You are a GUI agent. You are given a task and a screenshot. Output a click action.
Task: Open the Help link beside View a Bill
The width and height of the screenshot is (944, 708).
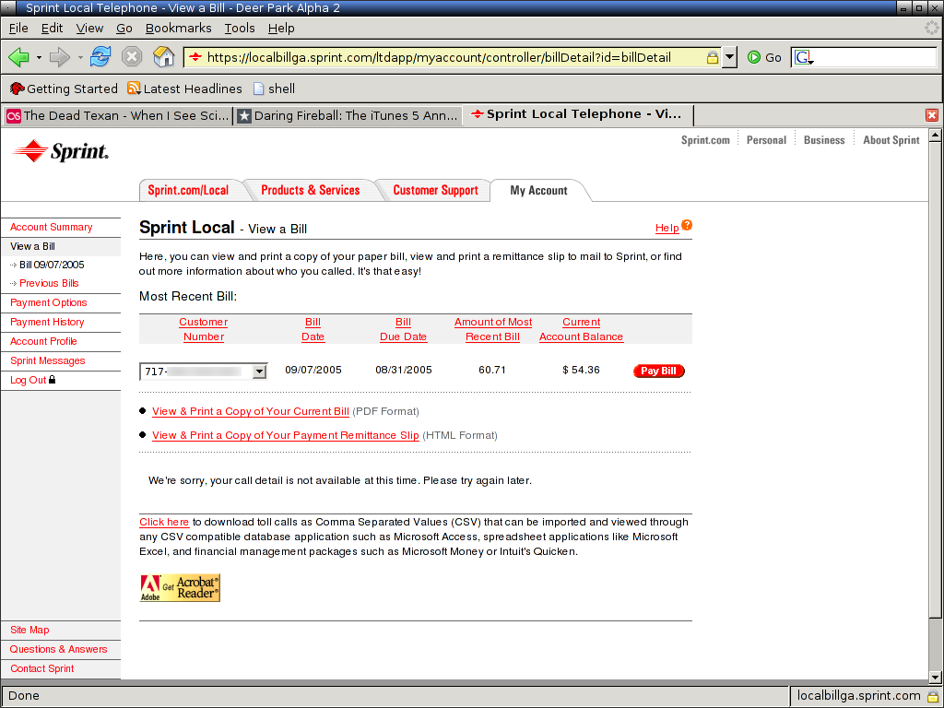667,228
